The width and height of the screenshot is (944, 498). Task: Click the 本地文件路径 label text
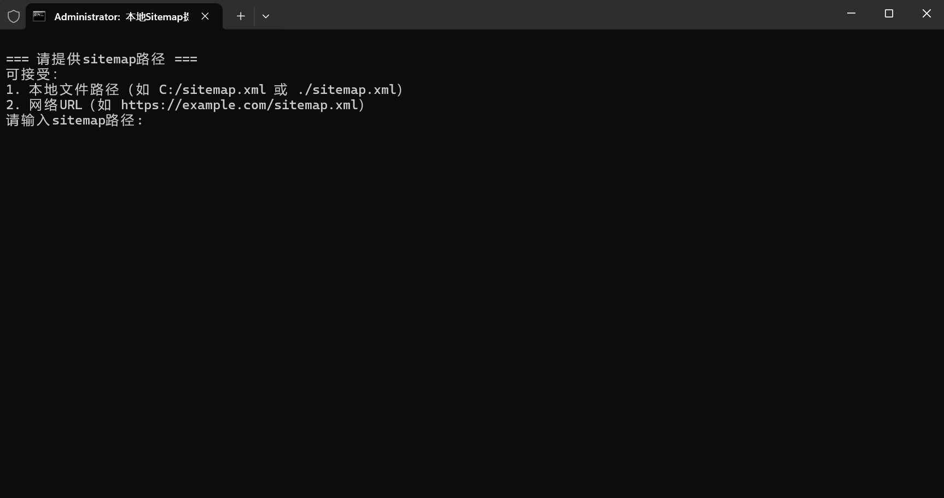tap(74, 90)
